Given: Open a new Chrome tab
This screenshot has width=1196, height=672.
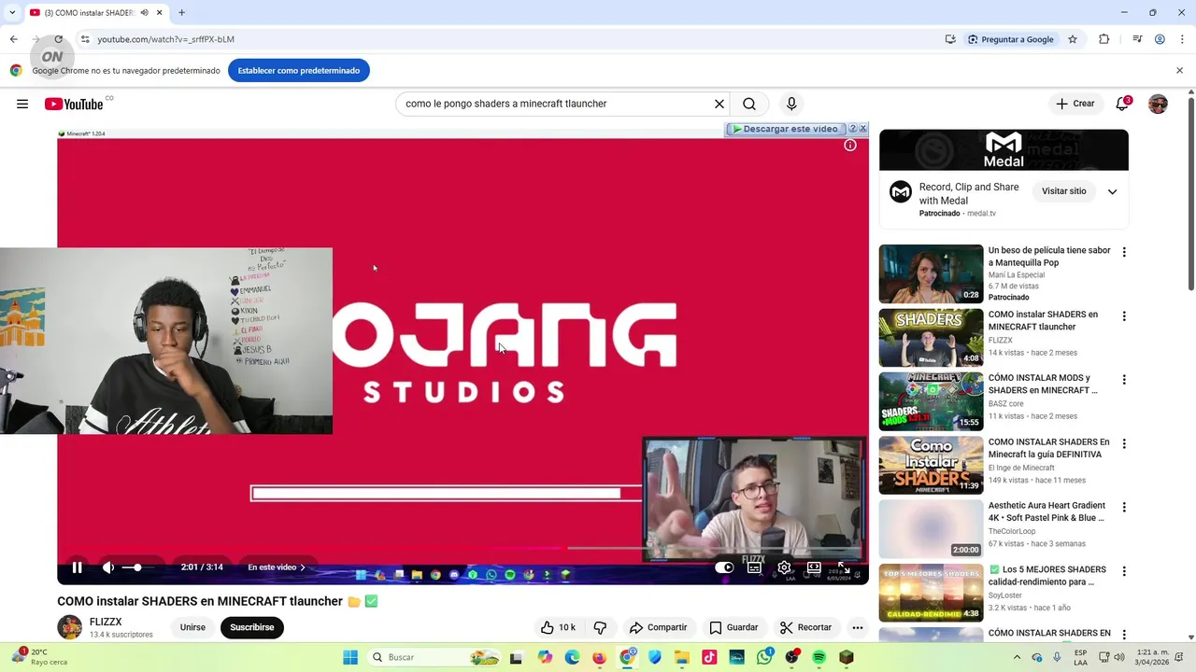Looking at the screenshot, I should (x=181, y=13).
